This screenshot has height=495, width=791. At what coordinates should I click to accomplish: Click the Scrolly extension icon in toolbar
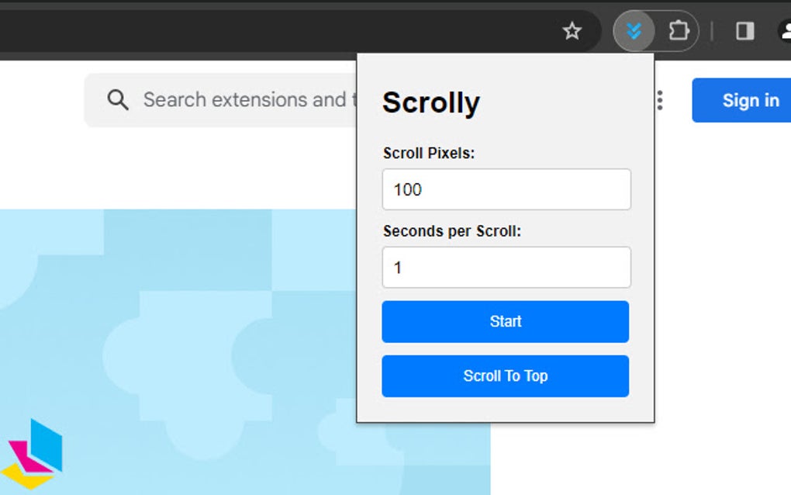[634, 31]
